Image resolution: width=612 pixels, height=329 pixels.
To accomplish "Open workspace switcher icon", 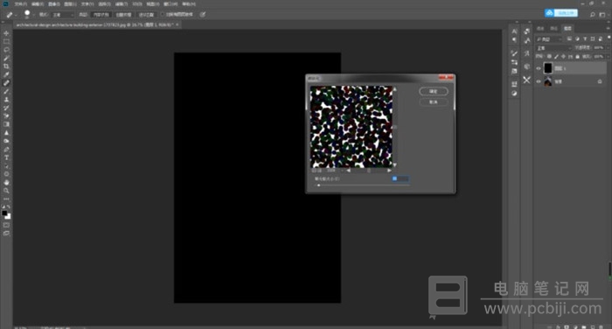I will point(602,15).
